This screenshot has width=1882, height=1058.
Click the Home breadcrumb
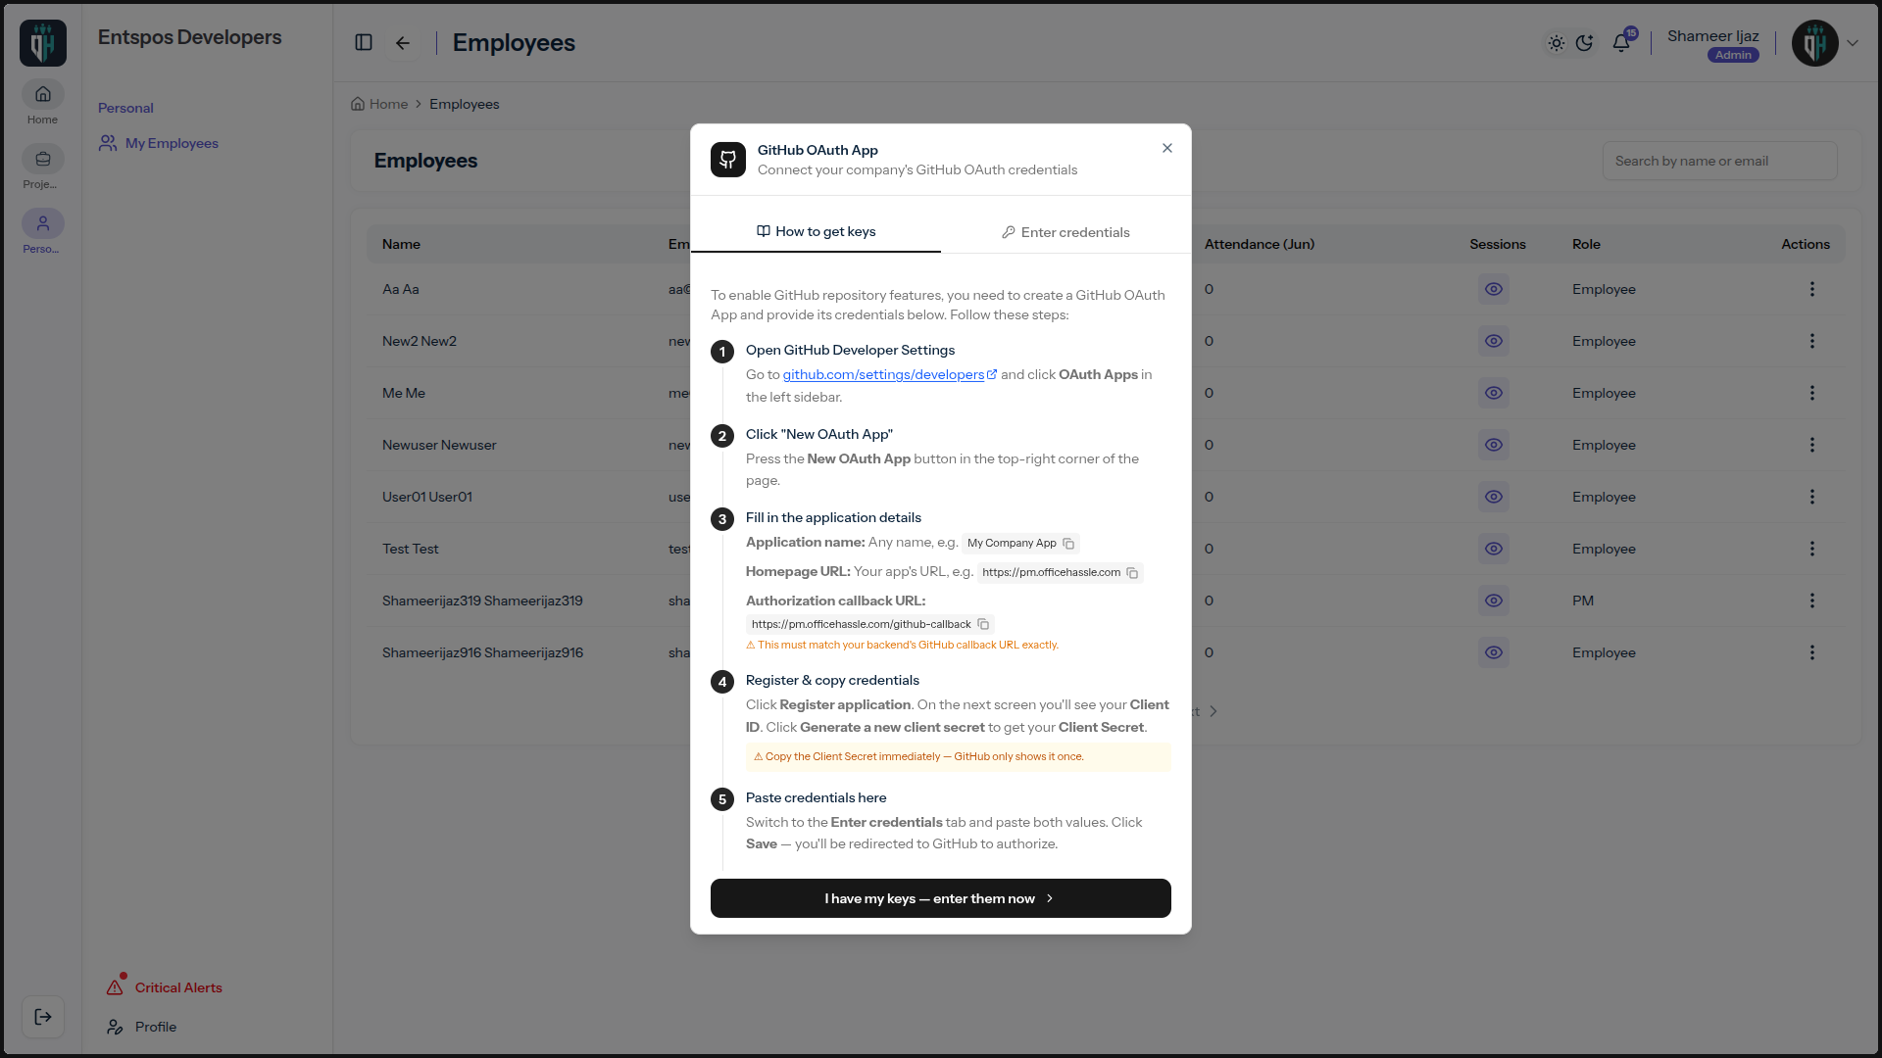pyautogui.click(x=379, y=104)
